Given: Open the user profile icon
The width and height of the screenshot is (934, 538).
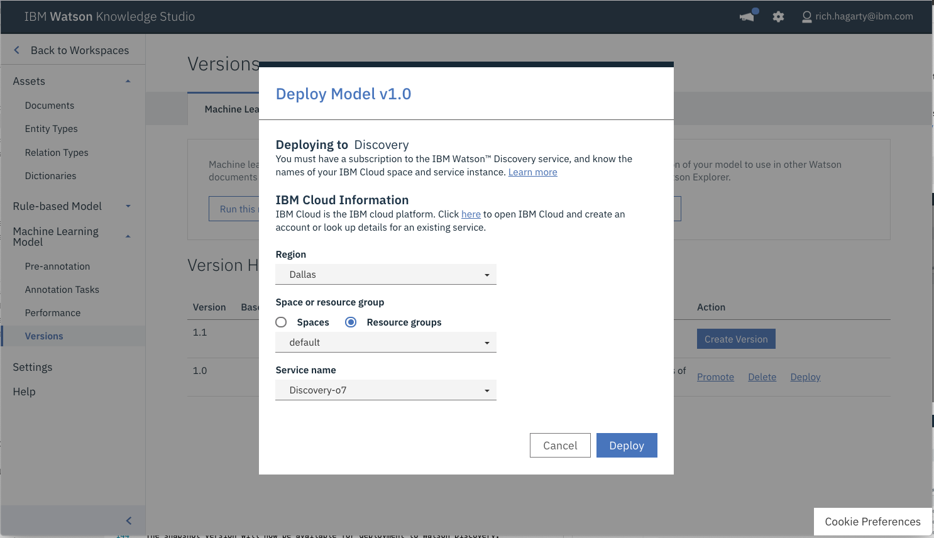Looking at the screenshot, I should click(806, 17).
